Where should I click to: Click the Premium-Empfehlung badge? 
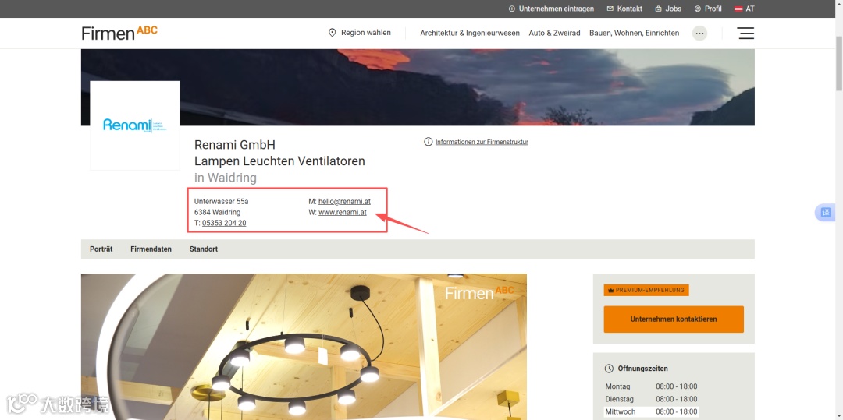click(646, 290)
